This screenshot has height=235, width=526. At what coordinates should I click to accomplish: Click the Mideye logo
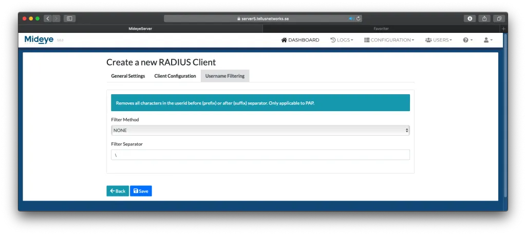coord(39,40)
